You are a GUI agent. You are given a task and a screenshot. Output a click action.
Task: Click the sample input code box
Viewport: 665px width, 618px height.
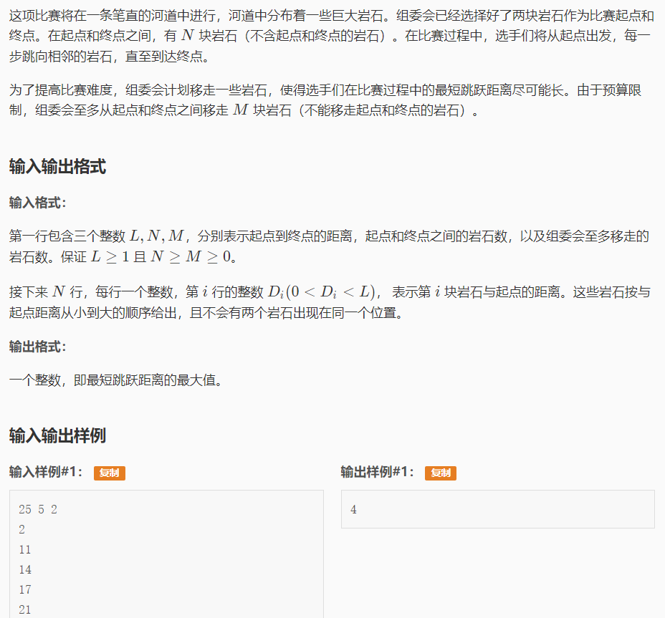pos(166,554)
